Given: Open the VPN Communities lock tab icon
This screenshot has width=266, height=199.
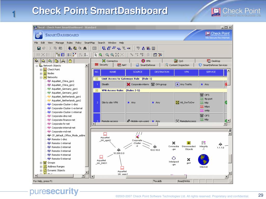Looking at the screenshot, I should [x=70, y=61].
